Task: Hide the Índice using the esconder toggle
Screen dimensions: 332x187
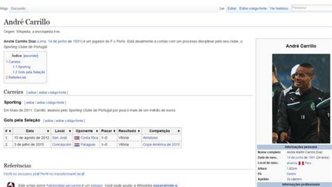Action: point(31,56)
